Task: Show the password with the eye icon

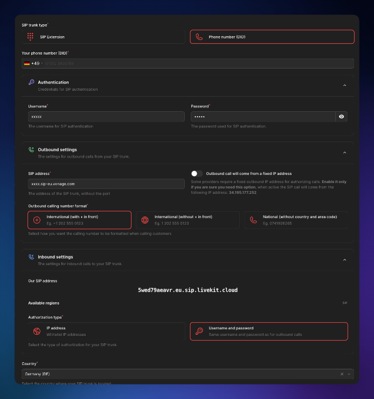Action: coord(342,117)
